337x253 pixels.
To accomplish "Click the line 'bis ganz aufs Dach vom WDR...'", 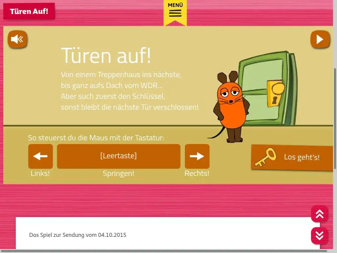I will click(112, 85).
